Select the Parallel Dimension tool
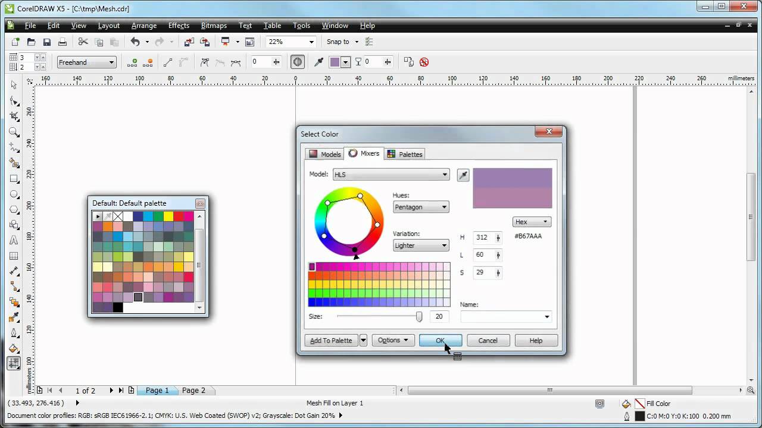 click(14, 271)
